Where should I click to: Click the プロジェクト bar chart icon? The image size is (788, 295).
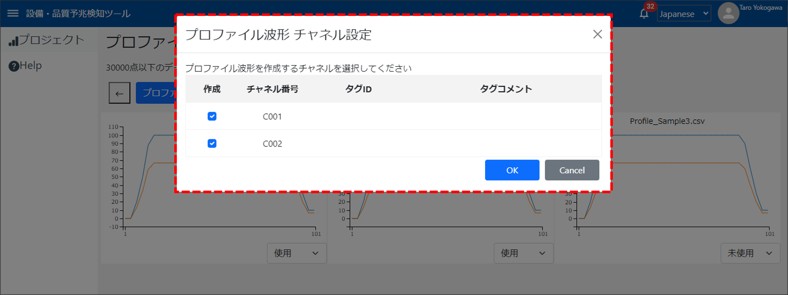[14, 41]
